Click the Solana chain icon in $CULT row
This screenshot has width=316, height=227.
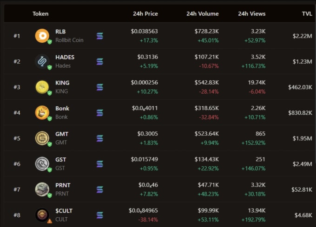[x=100, y=215]
